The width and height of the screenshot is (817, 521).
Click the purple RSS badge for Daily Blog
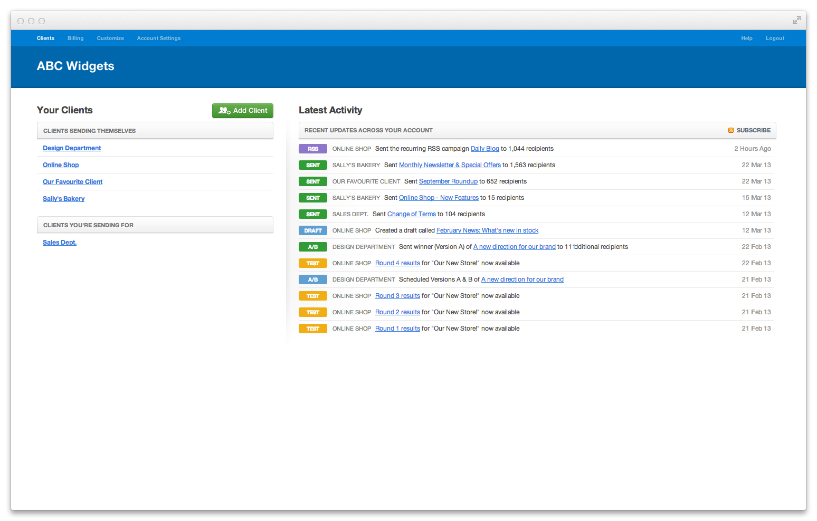(x=313, y=149)
